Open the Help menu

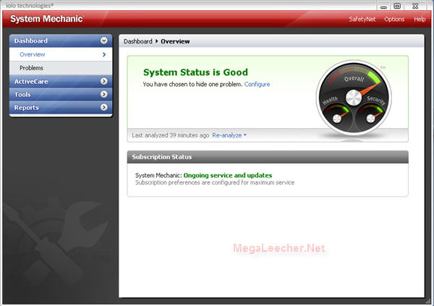[420, 19]
